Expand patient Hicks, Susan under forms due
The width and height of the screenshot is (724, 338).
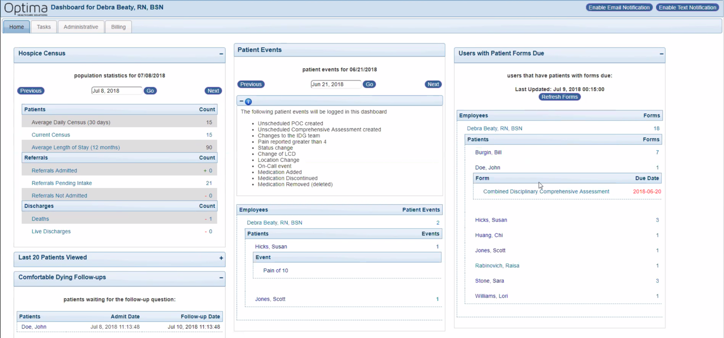[x=491, y=220]
